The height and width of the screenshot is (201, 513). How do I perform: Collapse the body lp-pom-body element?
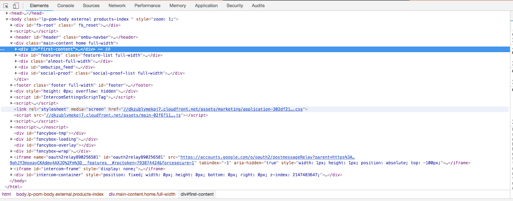pyautogui.click(x=7, y=19)
